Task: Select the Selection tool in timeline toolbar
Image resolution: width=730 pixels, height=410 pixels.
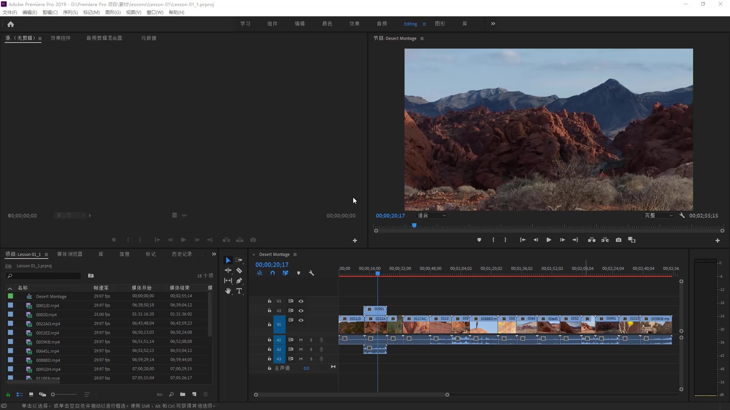Action: pos(228,260)
